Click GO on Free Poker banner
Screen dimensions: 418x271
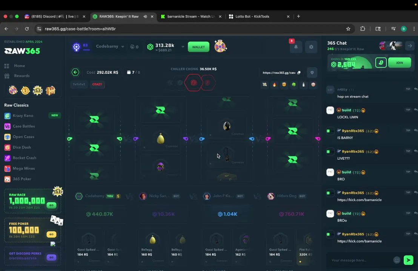(51, 234)
